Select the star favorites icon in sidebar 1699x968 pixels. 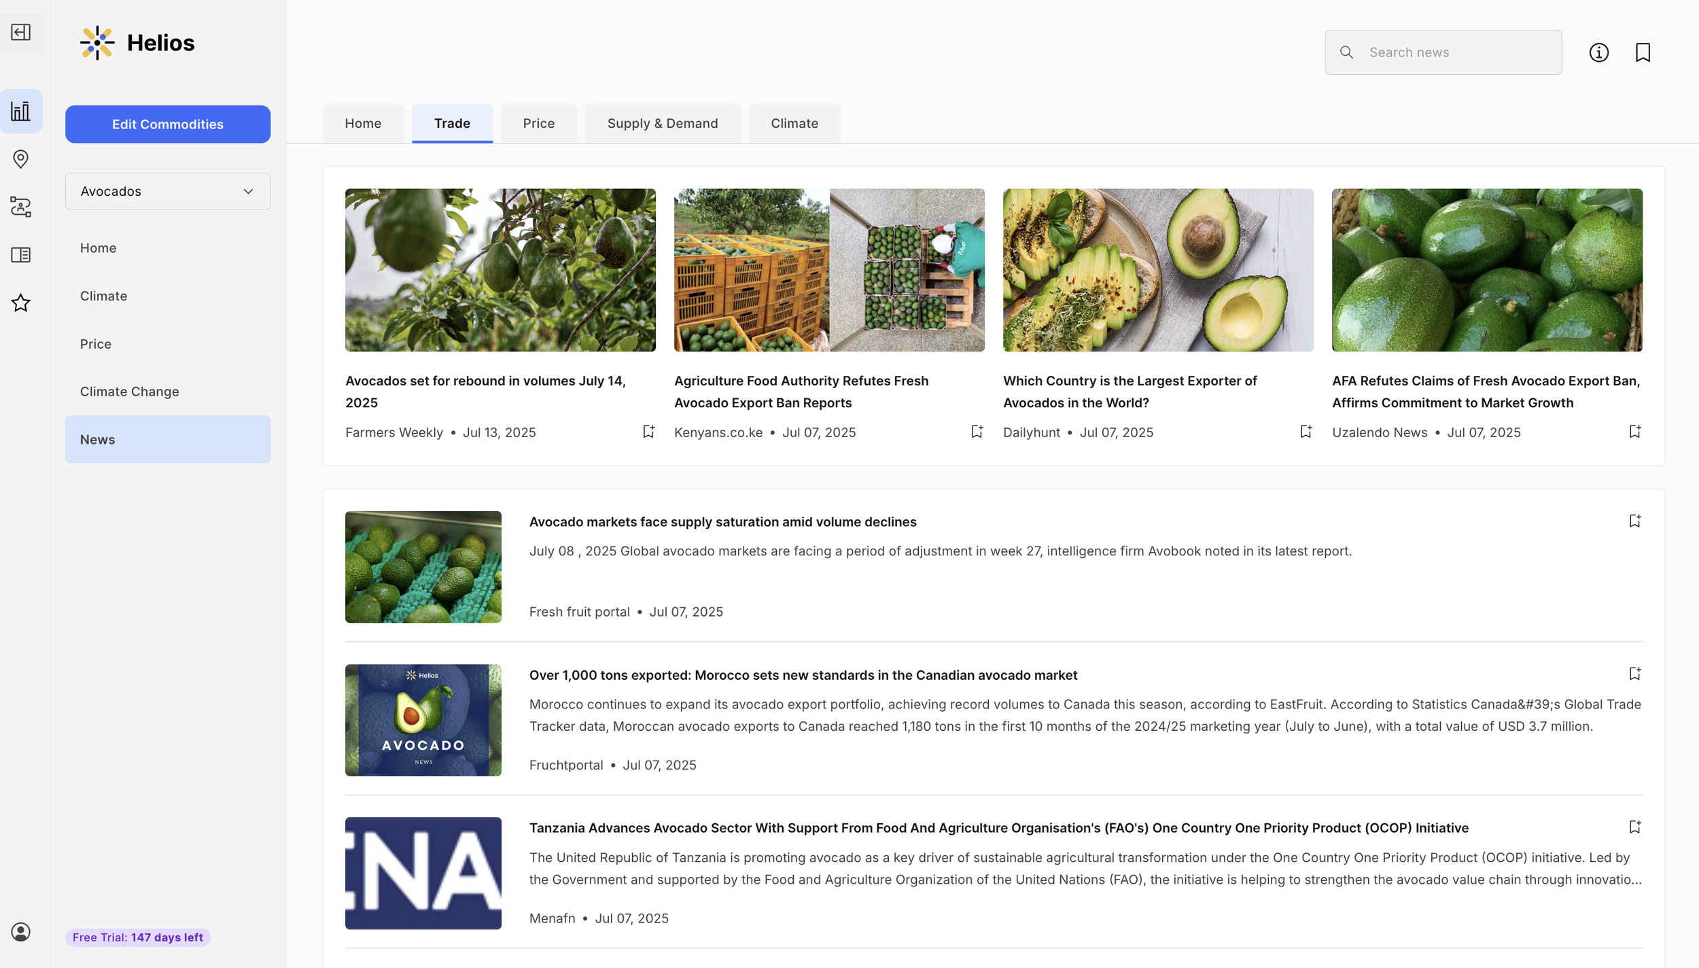tap(21, 302)
